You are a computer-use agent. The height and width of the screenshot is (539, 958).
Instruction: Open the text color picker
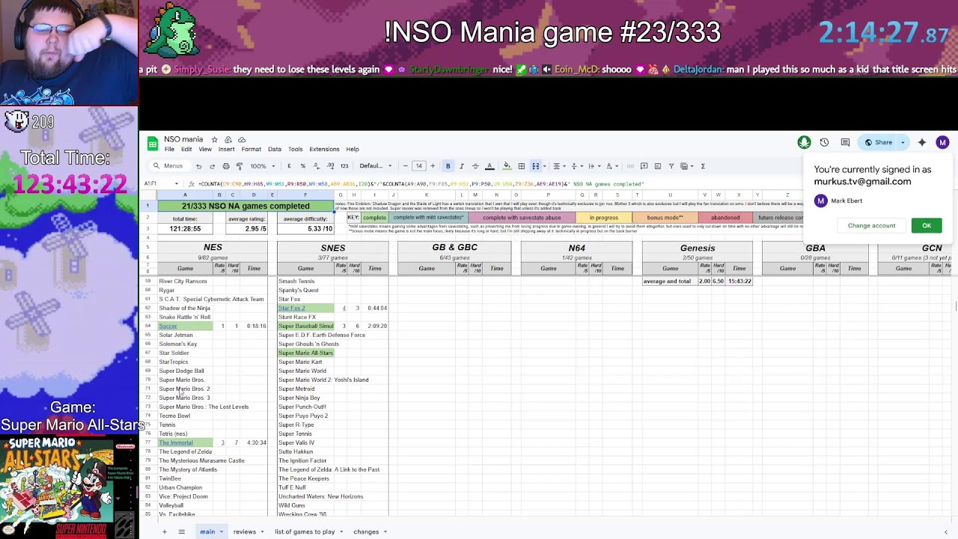point(489,166)
